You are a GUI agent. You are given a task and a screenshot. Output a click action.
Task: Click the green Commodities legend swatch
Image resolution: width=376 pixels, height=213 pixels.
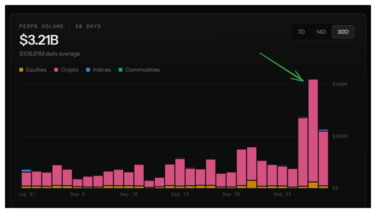(x=121, y=70)
